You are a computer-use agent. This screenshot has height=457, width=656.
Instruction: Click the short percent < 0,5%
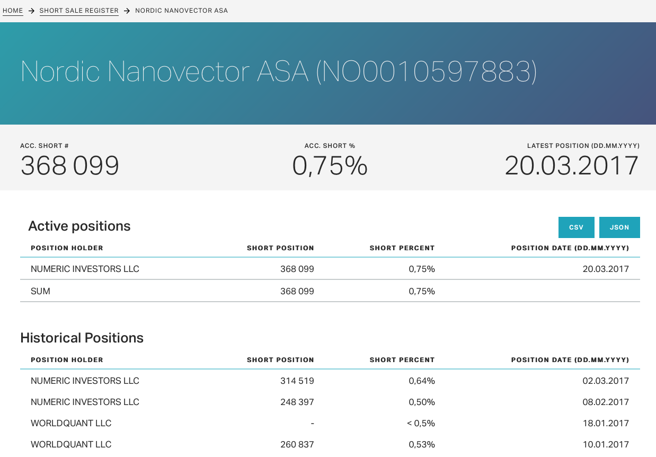421,423
